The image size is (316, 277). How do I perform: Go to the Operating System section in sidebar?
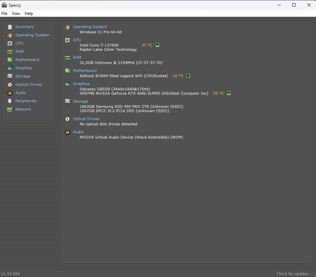coord(32,35)
